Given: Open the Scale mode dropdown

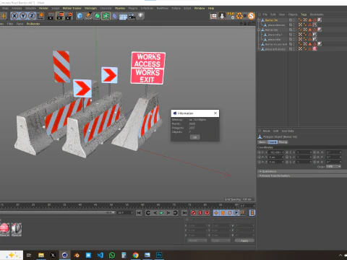Looking at the screenshot, I should tap(220, 240).
